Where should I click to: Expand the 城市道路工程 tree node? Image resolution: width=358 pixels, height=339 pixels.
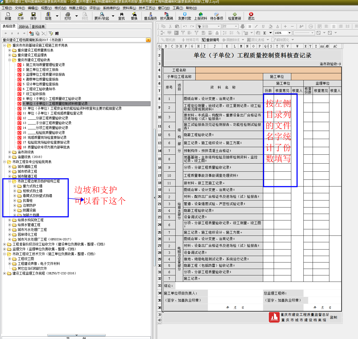(10, 167)
